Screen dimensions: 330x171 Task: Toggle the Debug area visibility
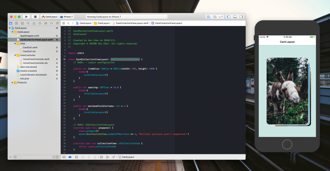(x=235, y=17)
